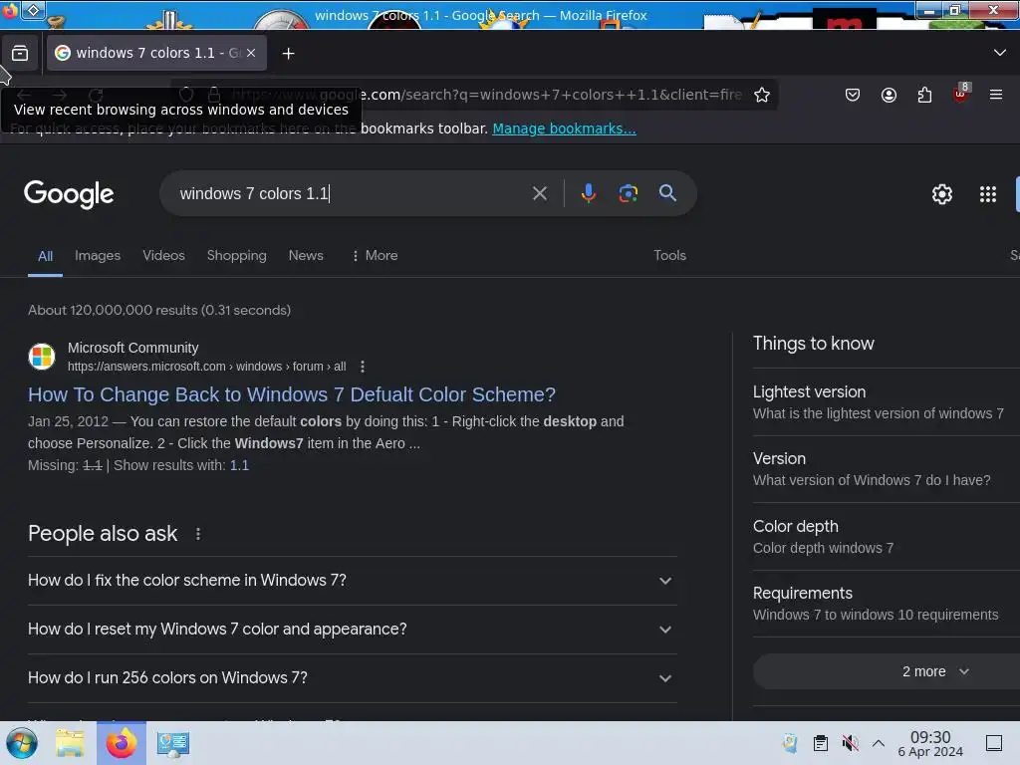Open How To Change Back to Windows 7 result

pyautogui.click(x=292, y=394)
